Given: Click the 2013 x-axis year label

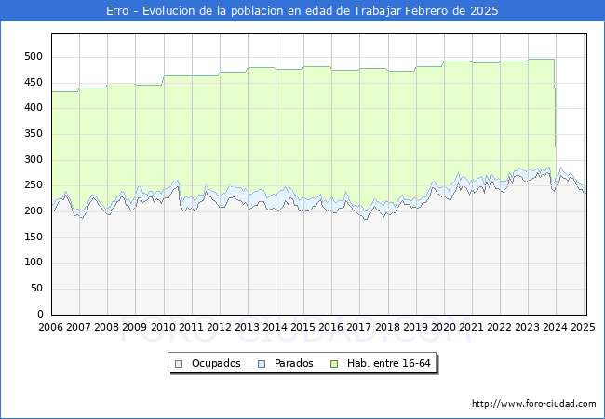Looking at the screenshot, I should (x=247, y=327).
